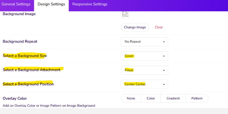Click the No Repeat dropdown arrow

(164, 42)
